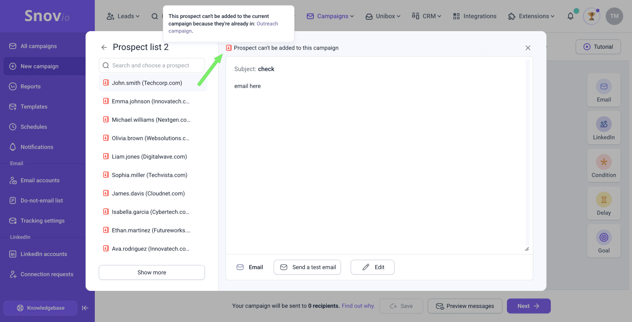Add a Goal step element
Image resolution: width=632 pixels, height=322 pixels.
coord(603,241)
